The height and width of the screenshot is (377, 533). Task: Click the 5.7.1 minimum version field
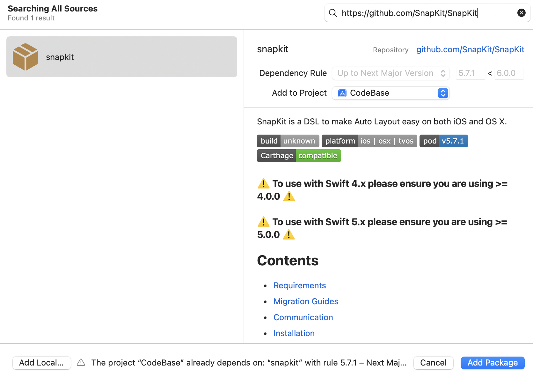[471, 73]
